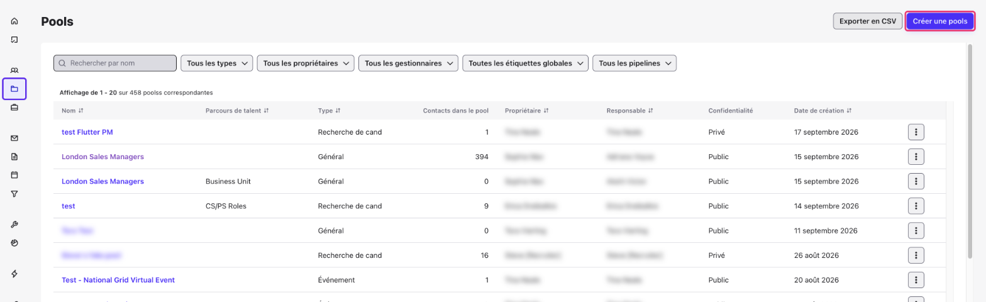This screenshot has height=302, width=986.
Task: Sort by Nom column arrows
Action: pos(80,111)
